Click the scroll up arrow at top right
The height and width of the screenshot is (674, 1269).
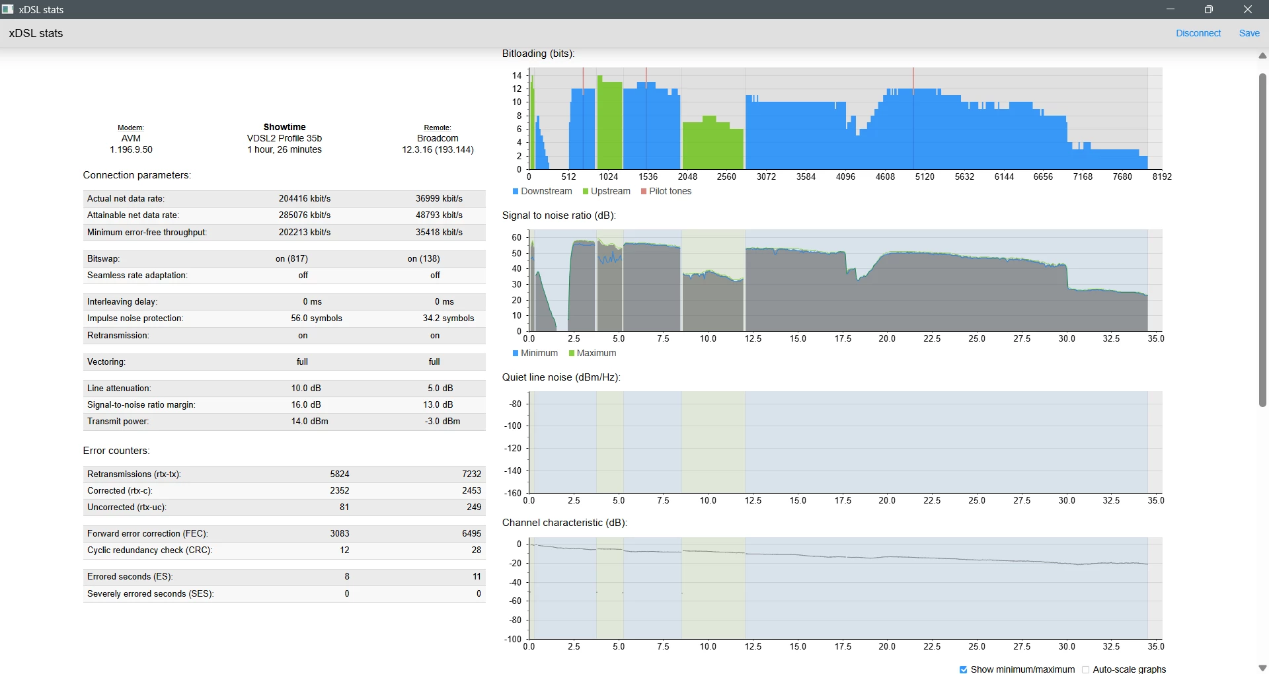pos(1262,56)
